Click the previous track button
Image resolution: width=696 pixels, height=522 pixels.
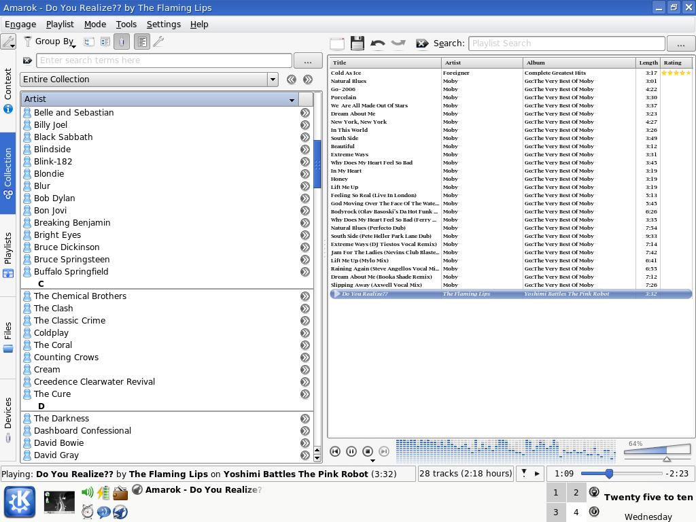(x=335, y=451)
